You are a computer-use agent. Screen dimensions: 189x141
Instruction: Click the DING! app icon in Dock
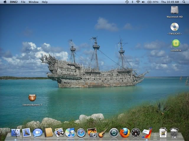pyautogui.click(x=147, y=133)
